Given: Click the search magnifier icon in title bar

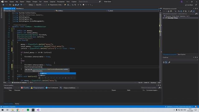Looking at the screenshot, I should point(100,2).
